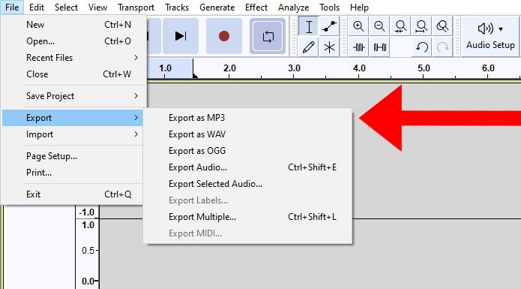Select the Multi-tool asterisk icon
The image size is (521, 289).
tap(329, 47)
